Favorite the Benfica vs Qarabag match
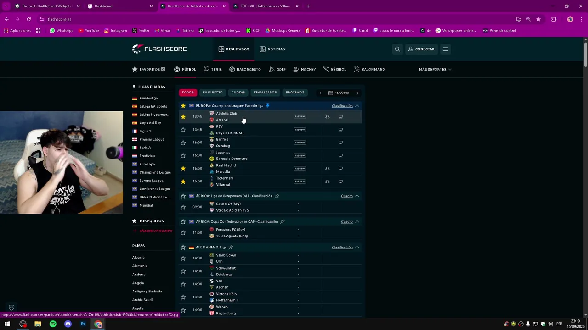The image size is (588, 330). (x=183, y=143)
